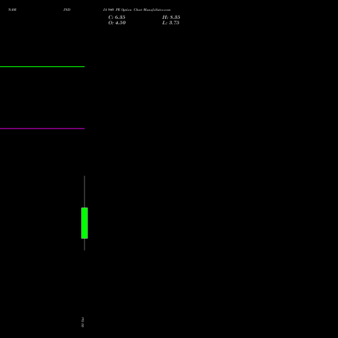This screenshot has height=338, width=338.
Task: Click the high value 'H: 8.35'
Action: tap(171, 18)
